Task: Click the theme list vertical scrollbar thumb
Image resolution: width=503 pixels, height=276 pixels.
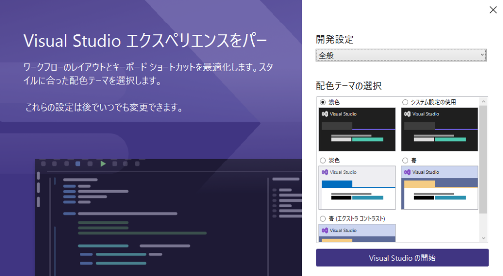Action: click(483, 160)
